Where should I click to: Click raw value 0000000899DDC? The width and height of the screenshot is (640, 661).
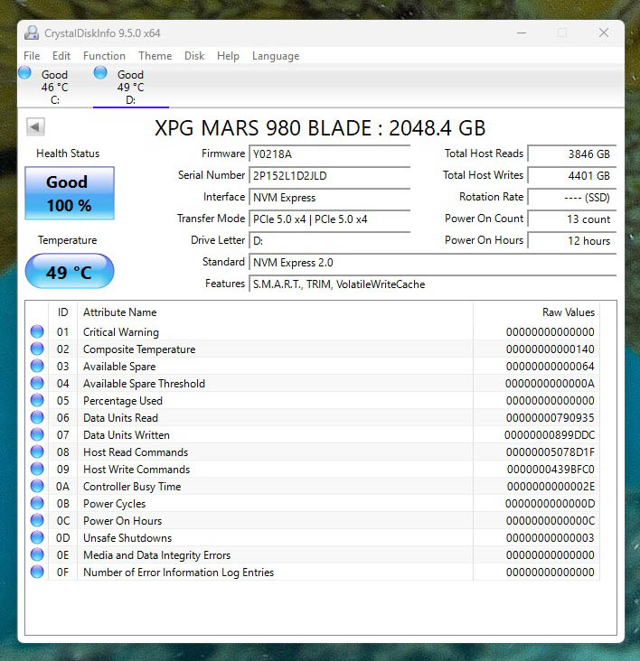click(550, 435)
